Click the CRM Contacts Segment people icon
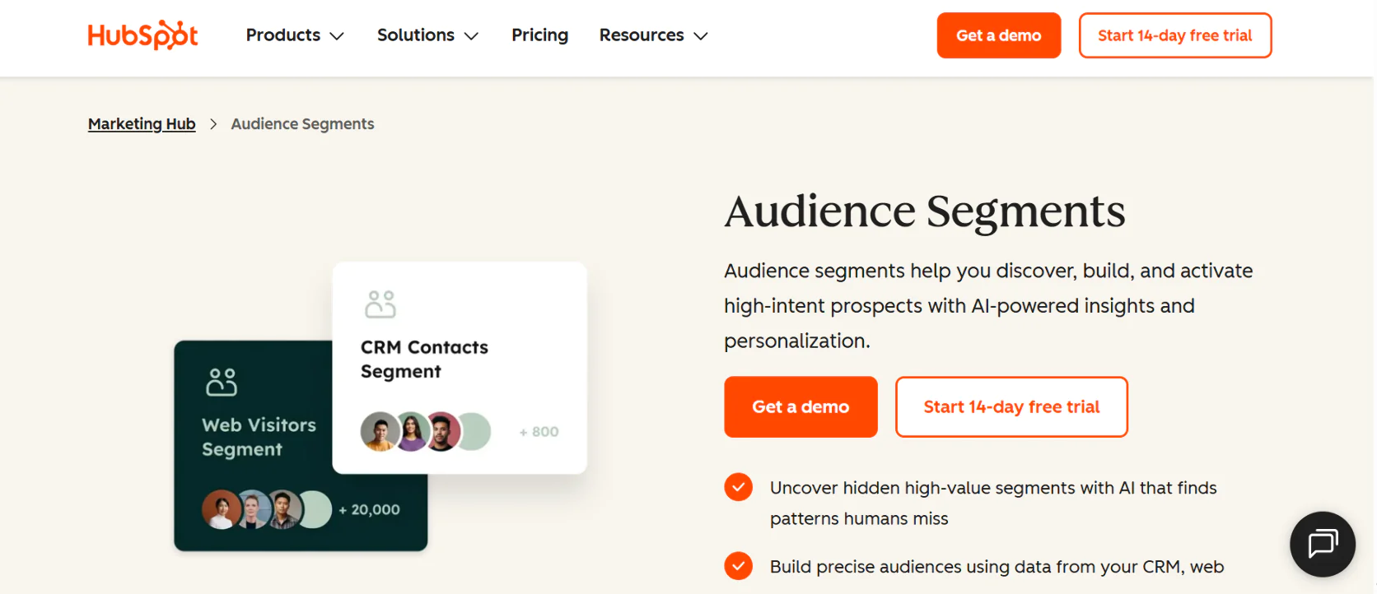1377x594 pixels. coord(380,304)
